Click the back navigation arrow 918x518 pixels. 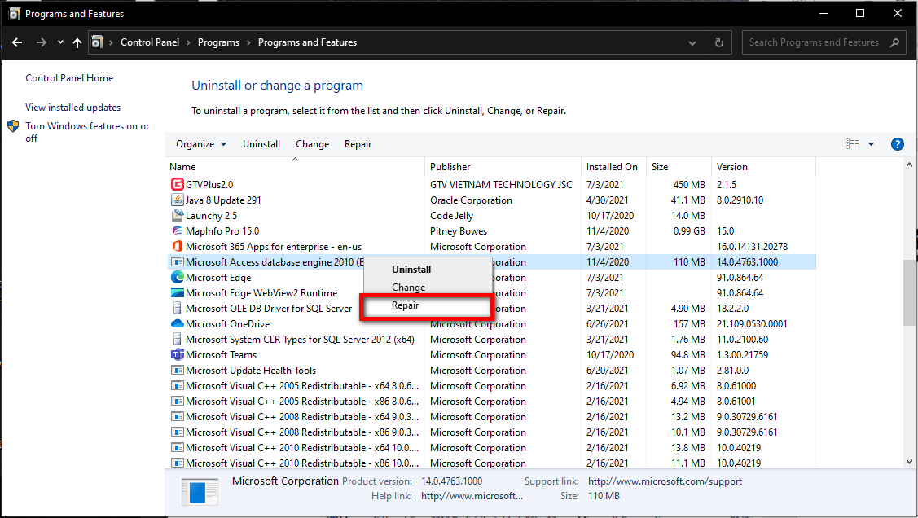click(x=17, y=42)
